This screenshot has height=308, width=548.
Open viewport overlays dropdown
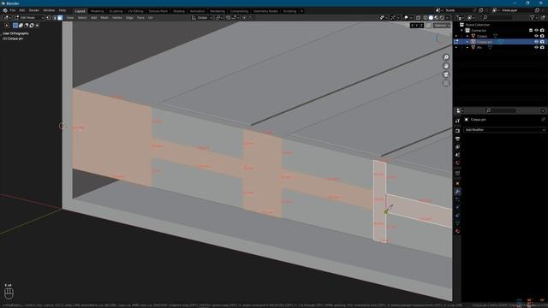(x=411, y=17)
